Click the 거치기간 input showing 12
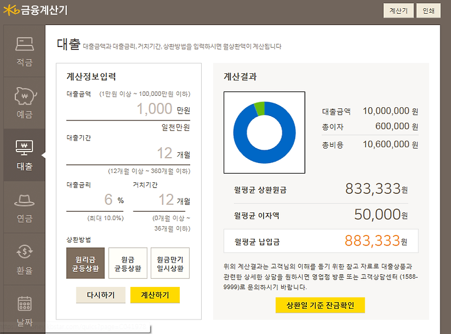The image size is (451, 334). (162, 200)
